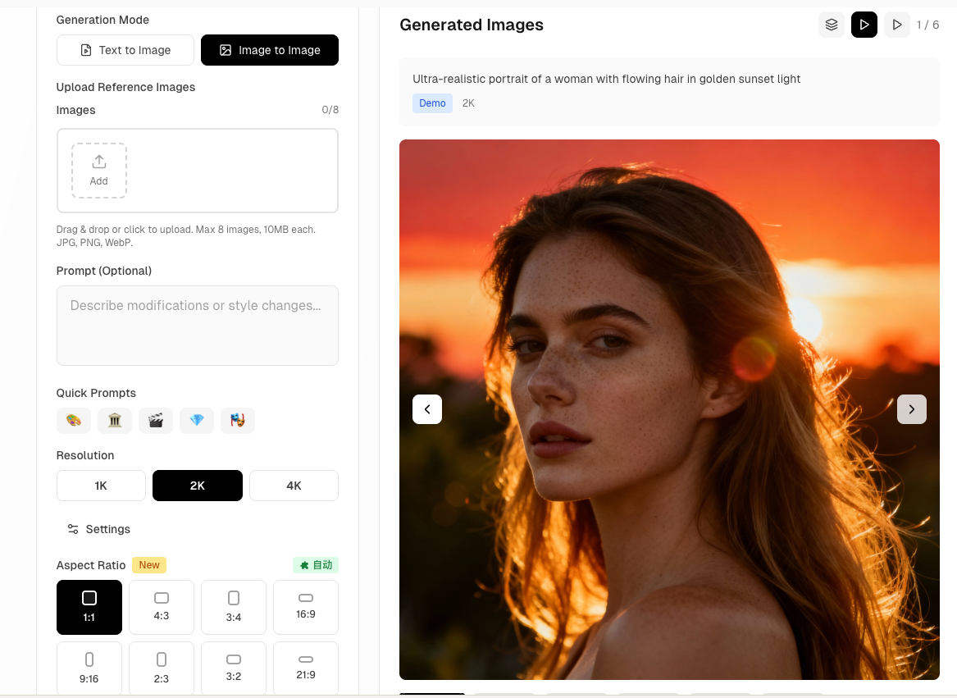
Task: Select the gem quick prompt
Action: pyautogui.click(x=196, y=420)
